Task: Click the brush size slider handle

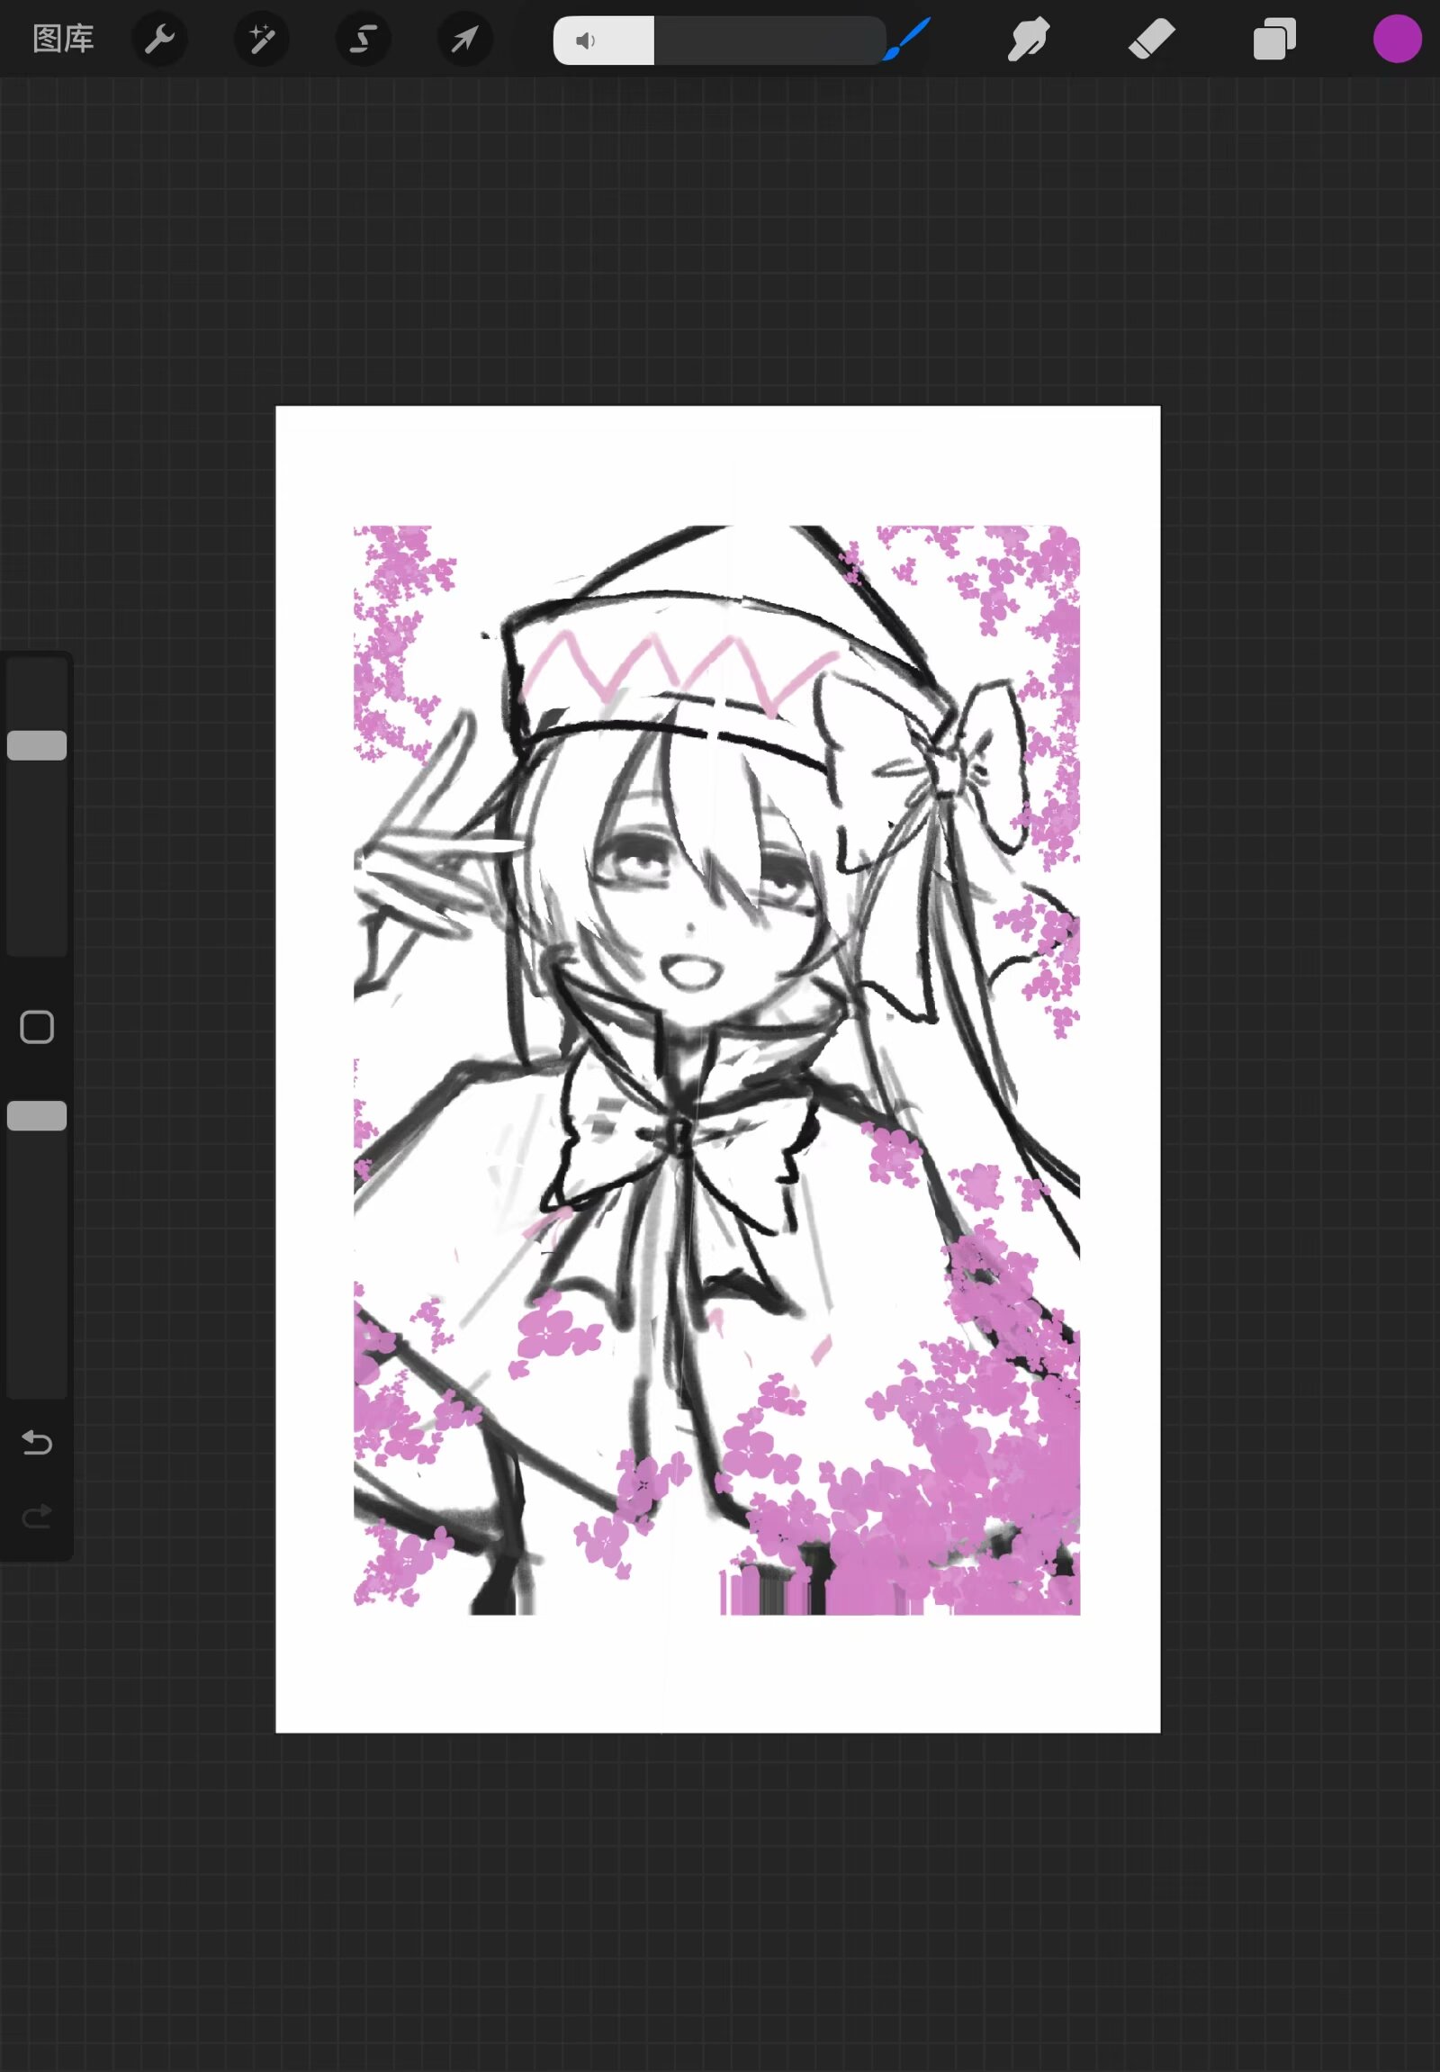Action: point(37,745)
